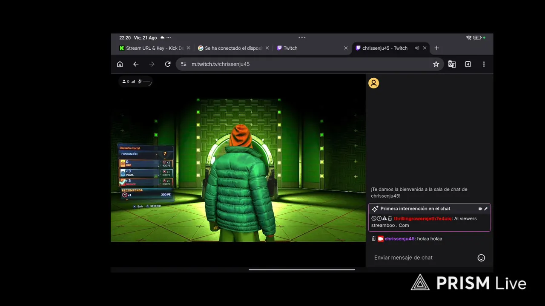Timeout user thrillingrowerejeth7e4uiq with clock icon

(x=379, y=218)
